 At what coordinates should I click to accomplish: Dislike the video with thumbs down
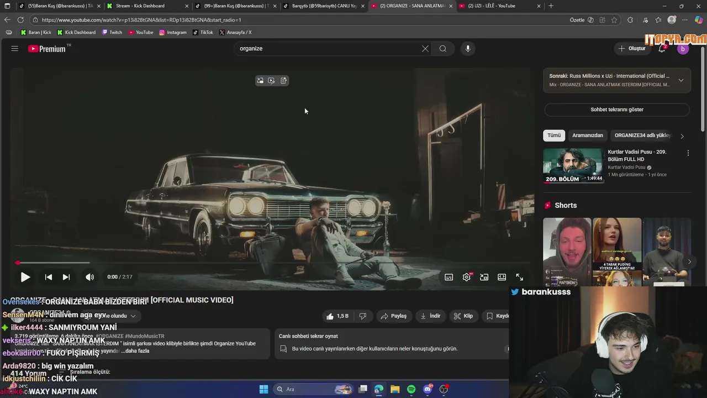click(x=363, y=316)
